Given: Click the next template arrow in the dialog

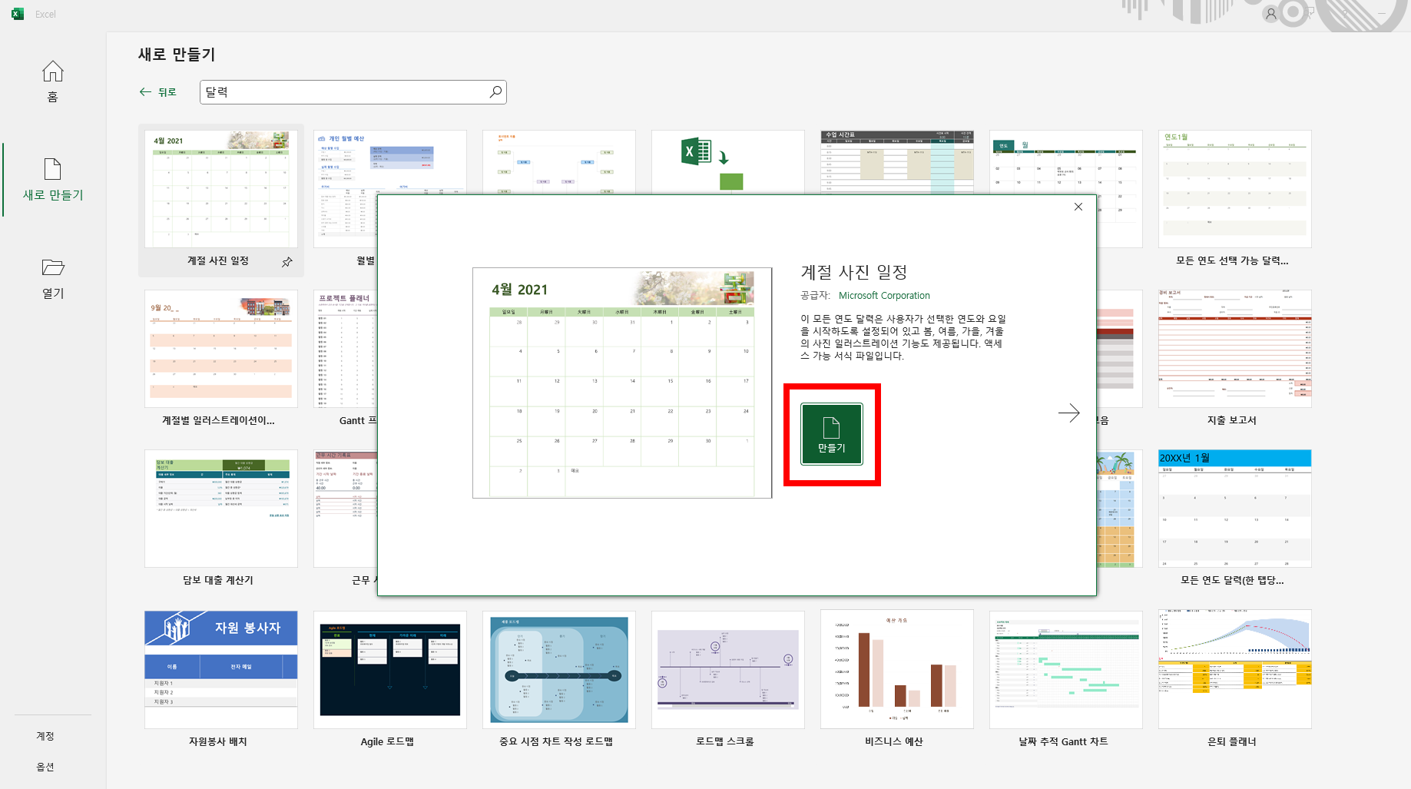Looking at the screenshot, I should (1069, 413).
